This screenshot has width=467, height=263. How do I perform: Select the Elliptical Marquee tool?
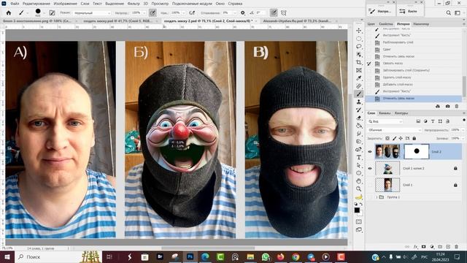(359, 39)
